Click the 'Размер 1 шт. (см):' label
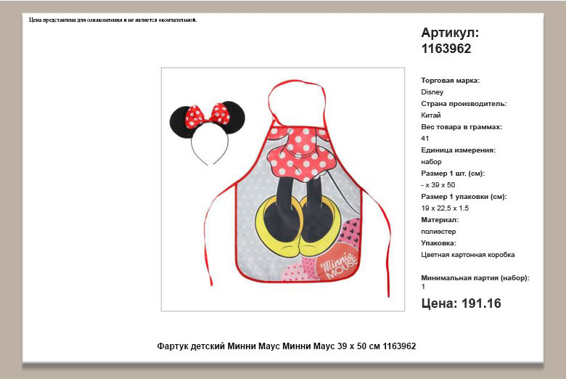The width and height of the screenshot is (566, 379). pyautogui.click(x=453, y=174)
